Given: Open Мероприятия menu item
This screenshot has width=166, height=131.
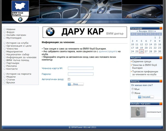Looking at the screenshot, I should click(x=15, y=52).
